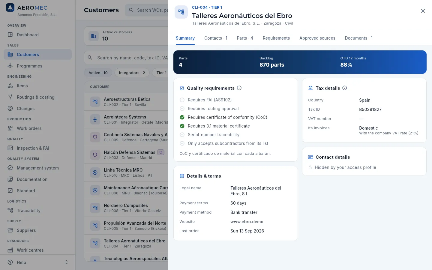
Task: Filter by Integrators · 2 chip
Action: (132, 73)
